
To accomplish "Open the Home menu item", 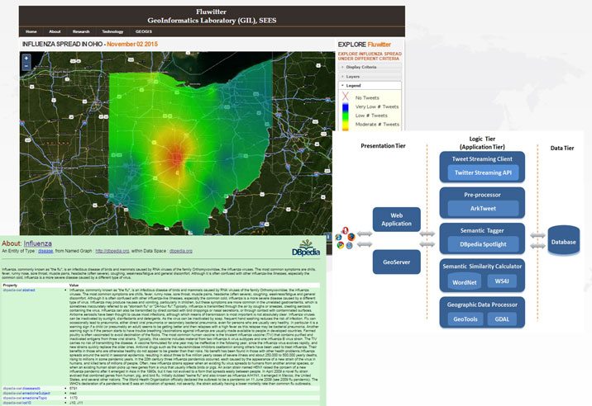I will (31, 31).
